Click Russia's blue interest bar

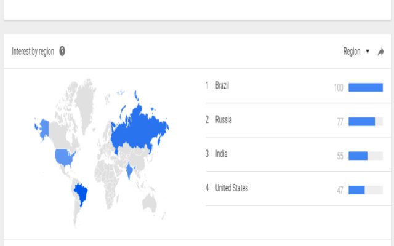[361, 122]
